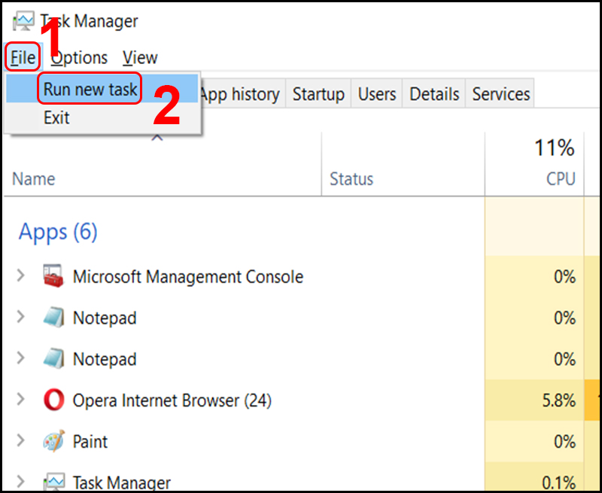This screenshot has width=602, height=493.
Task: Expand the Task Manager process entry
Action: pos(20,482)
